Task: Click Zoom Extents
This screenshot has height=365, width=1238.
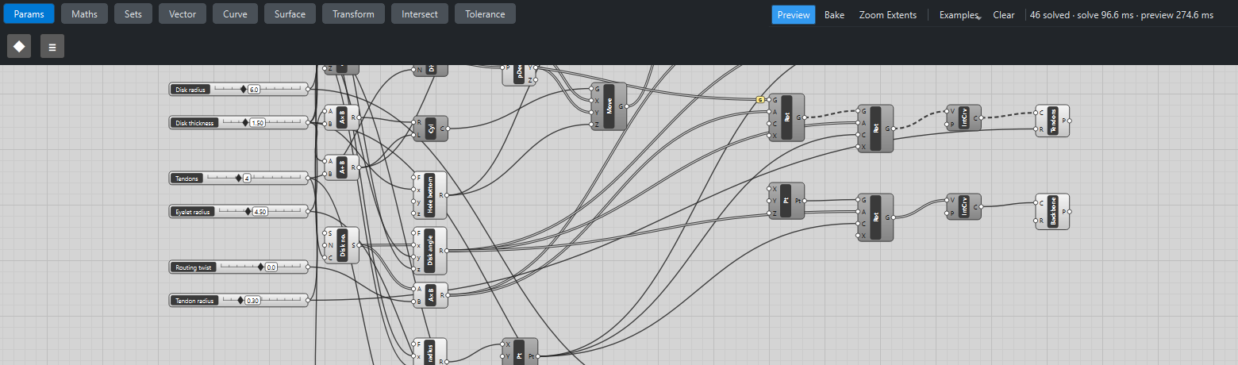Action: [x=887, y=14]
